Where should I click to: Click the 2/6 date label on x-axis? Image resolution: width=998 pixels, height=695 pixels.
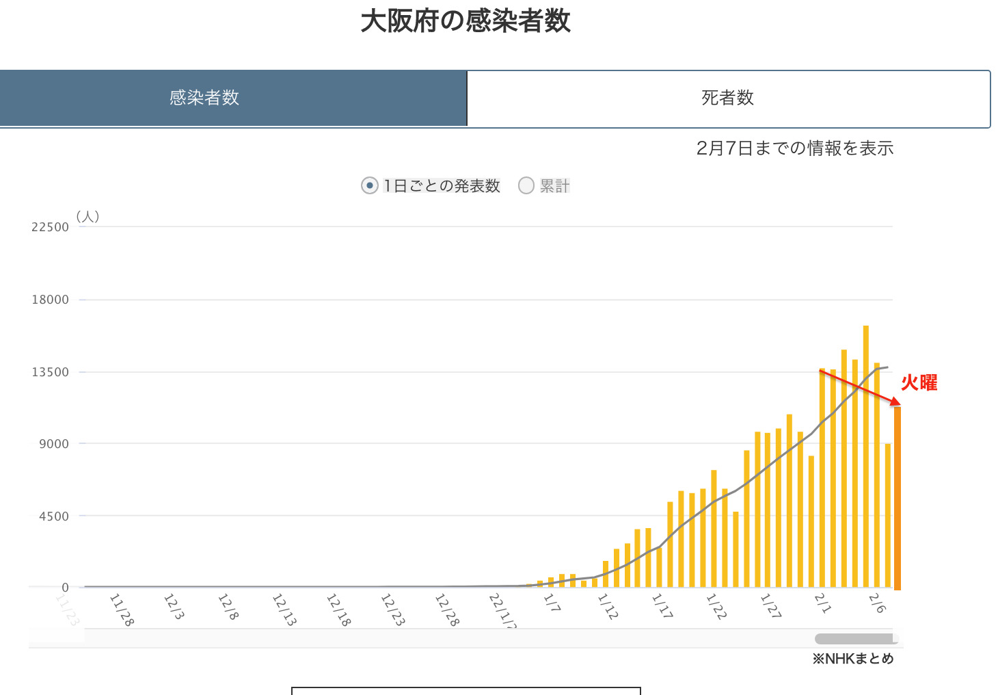coord(878,603)
